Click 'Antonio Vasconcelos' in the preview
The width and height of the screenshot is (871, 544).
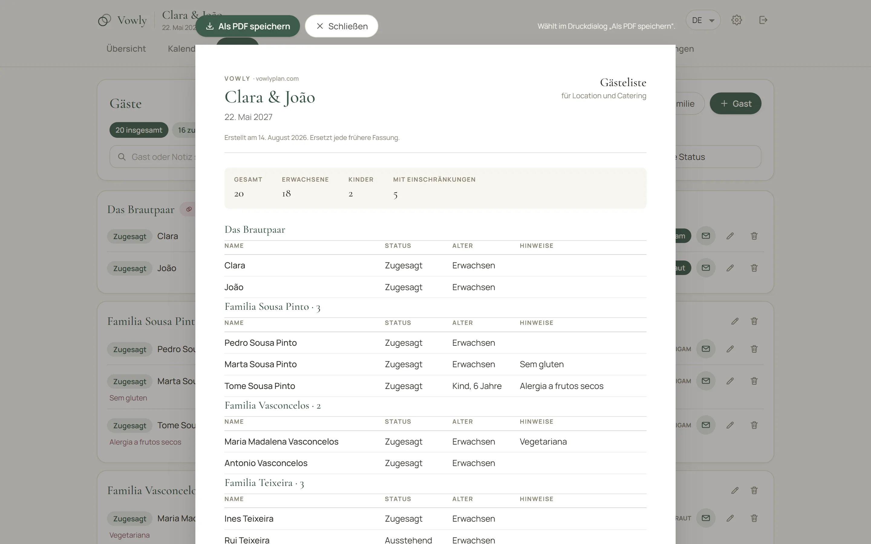(266, 463)
